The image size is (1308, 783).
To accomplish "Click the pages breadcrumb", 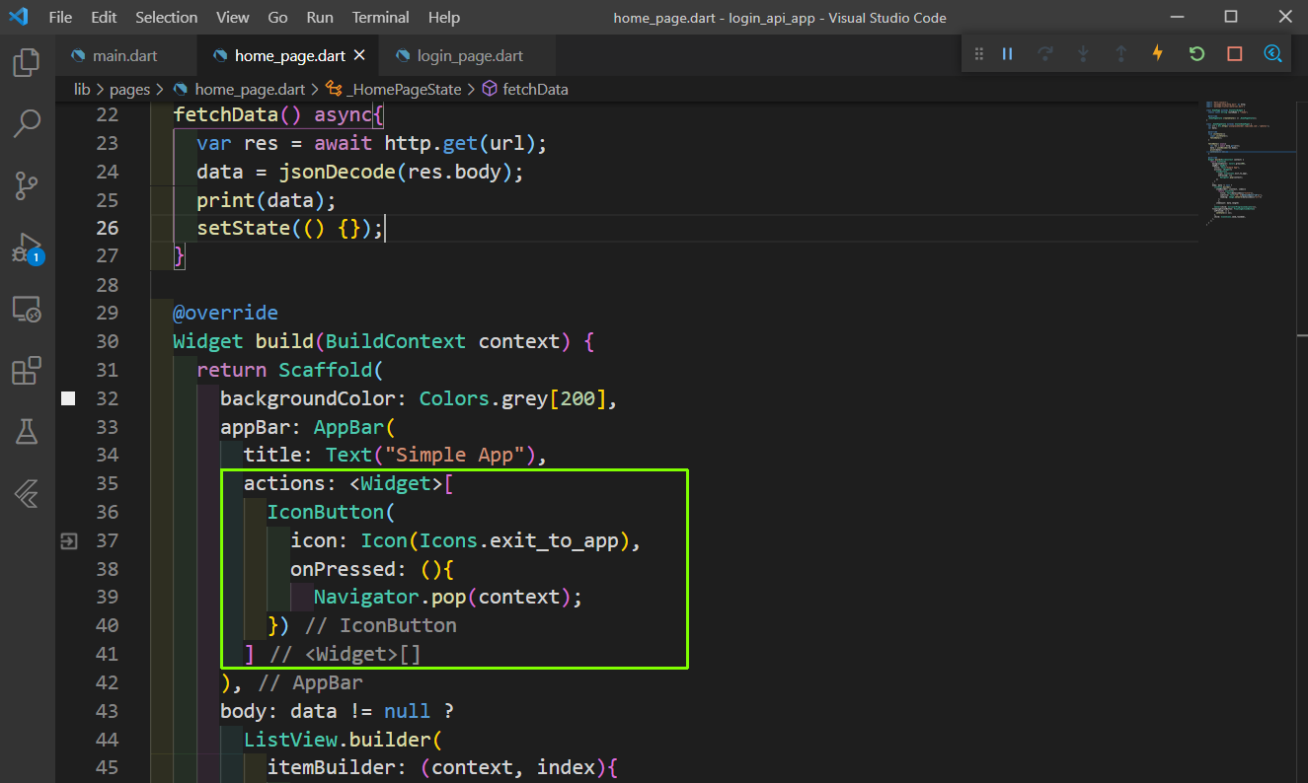I will coord(129,89).
